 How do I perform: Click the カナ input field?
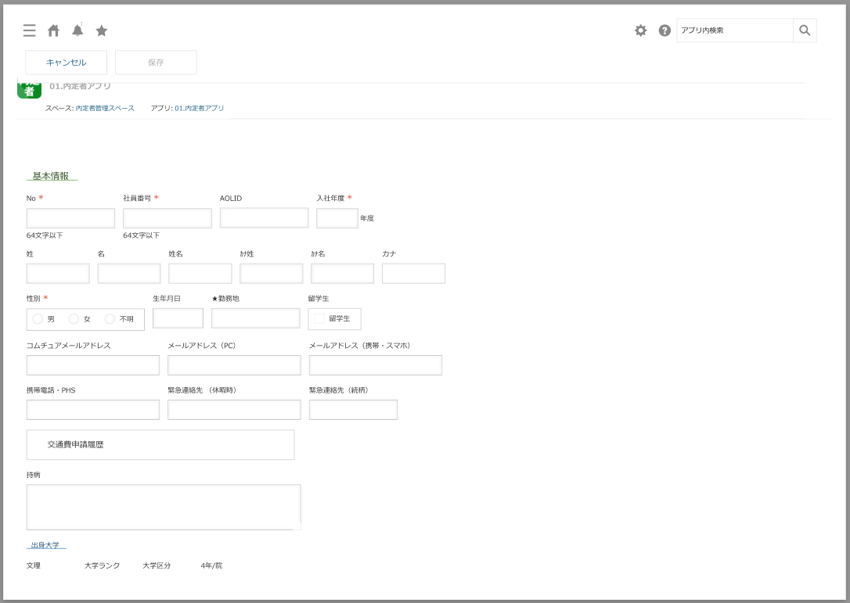pyautogui.click(x=413, y=274)
